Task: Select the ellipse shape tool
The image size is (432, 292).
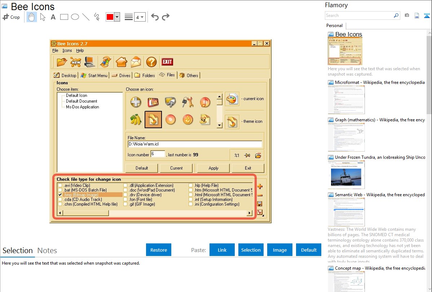Action: (x=75, y=17)
